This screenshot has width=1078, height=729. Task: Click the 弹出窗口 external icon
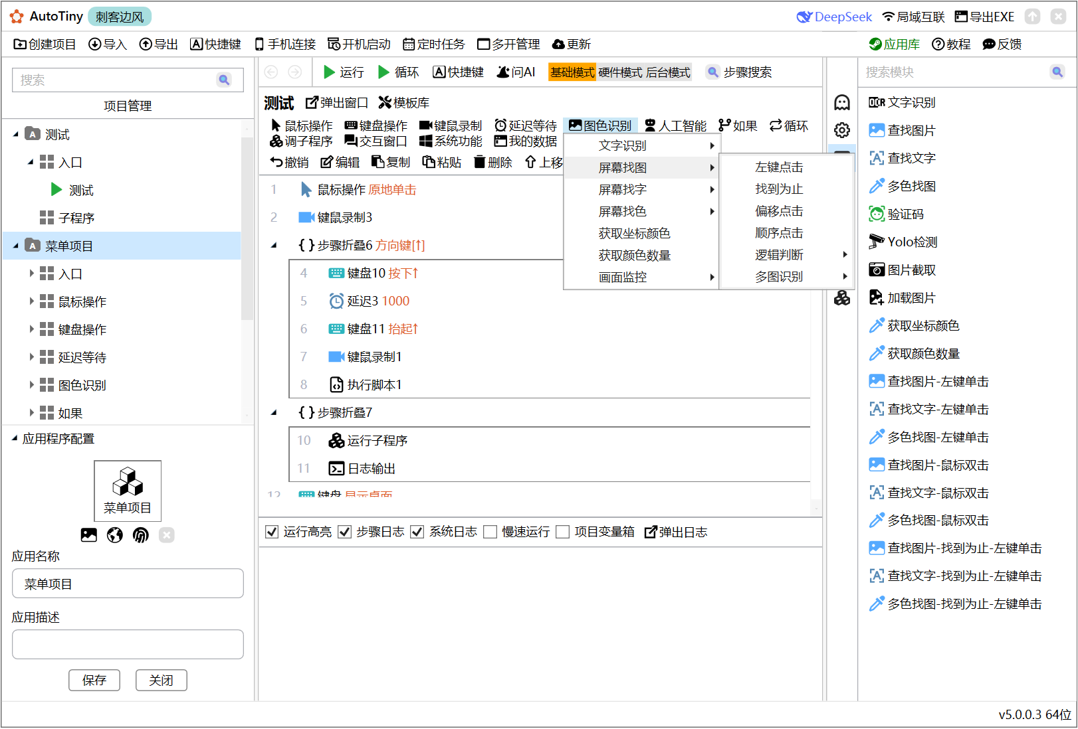312,102
